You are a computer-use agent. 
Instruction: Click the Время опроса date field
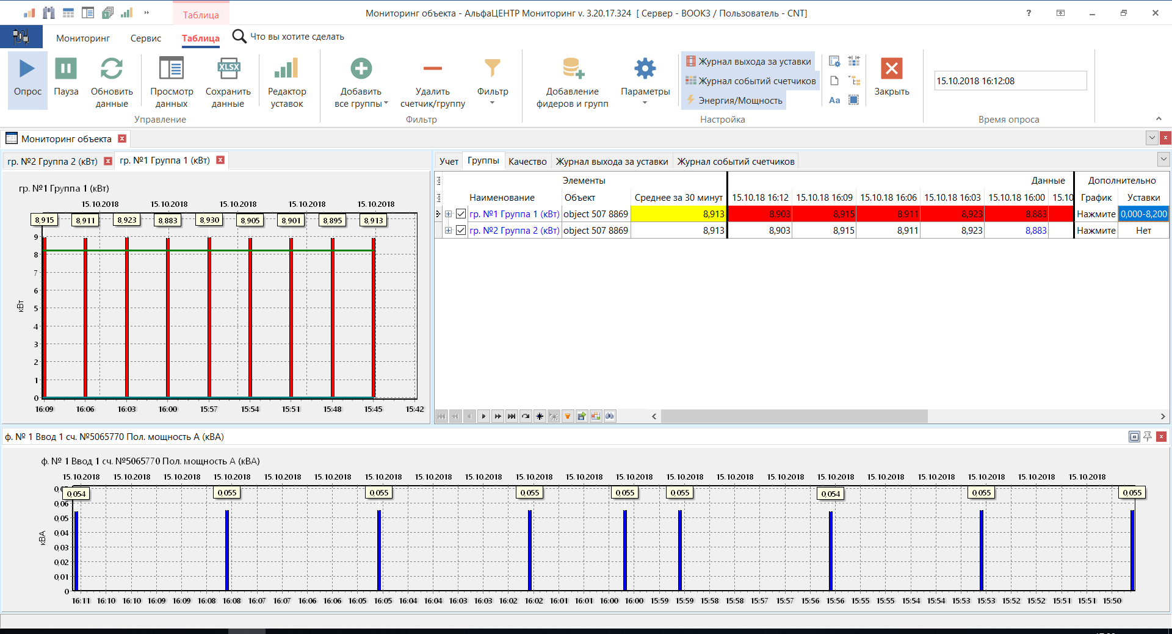(x=1010, y=81)
